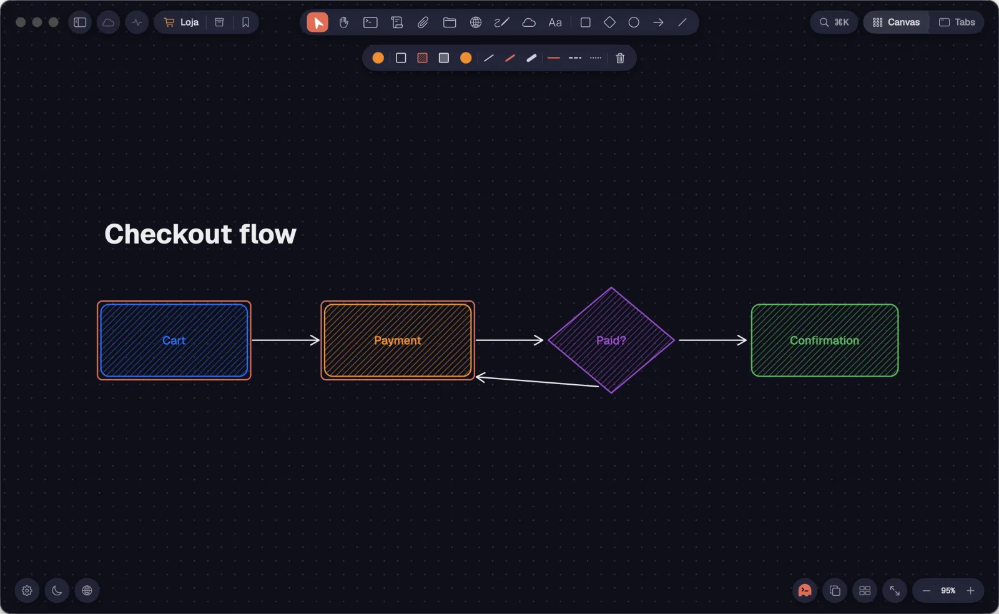999x614 pixels.
Task: Choose the arrow connector tool
Action: (658, 22)
